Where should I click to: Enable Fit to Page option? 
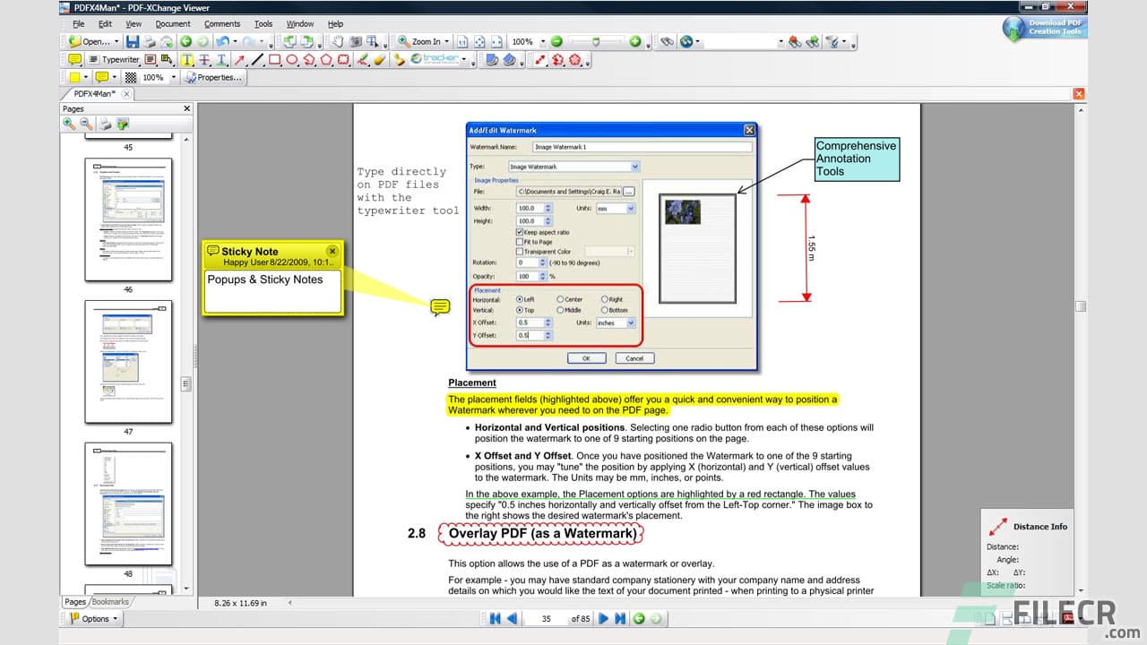pos(520,242)
